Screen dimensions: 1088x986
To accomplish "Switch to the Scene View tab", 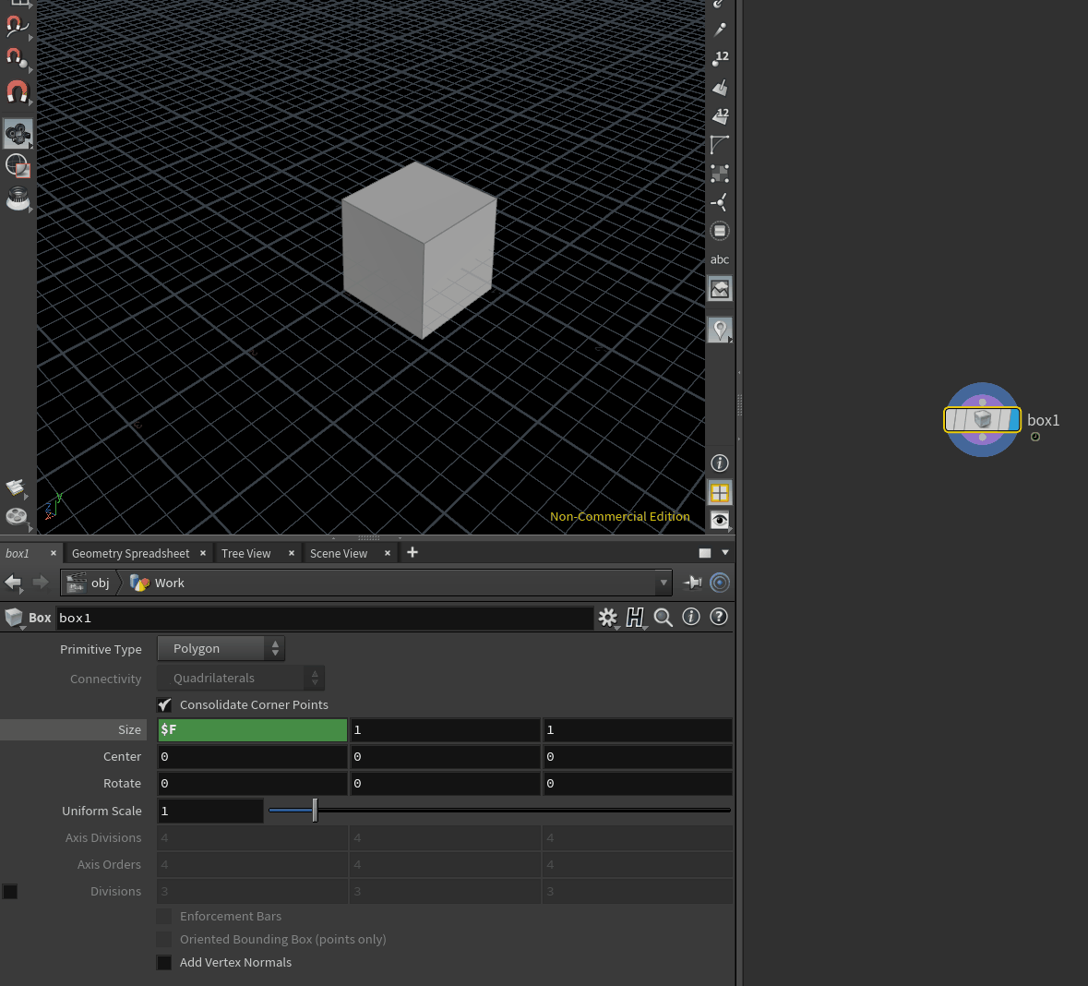I will [x=338, y=553].
